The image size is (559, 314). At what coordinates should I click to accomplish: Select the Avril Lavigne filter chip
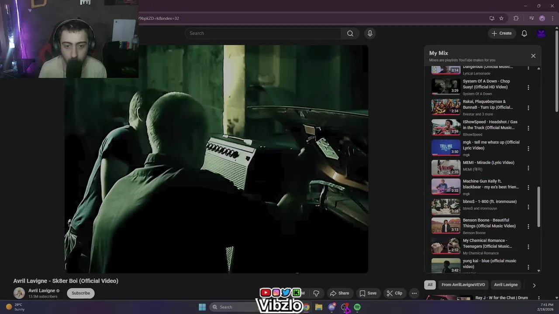click(506, 285)
